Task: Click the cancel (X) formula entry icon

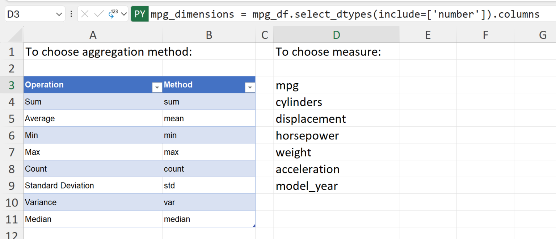Action: (x=85, y=14)
